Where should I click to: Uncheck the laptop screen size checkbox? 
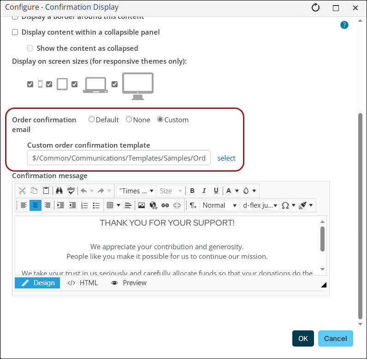[74, 84]
